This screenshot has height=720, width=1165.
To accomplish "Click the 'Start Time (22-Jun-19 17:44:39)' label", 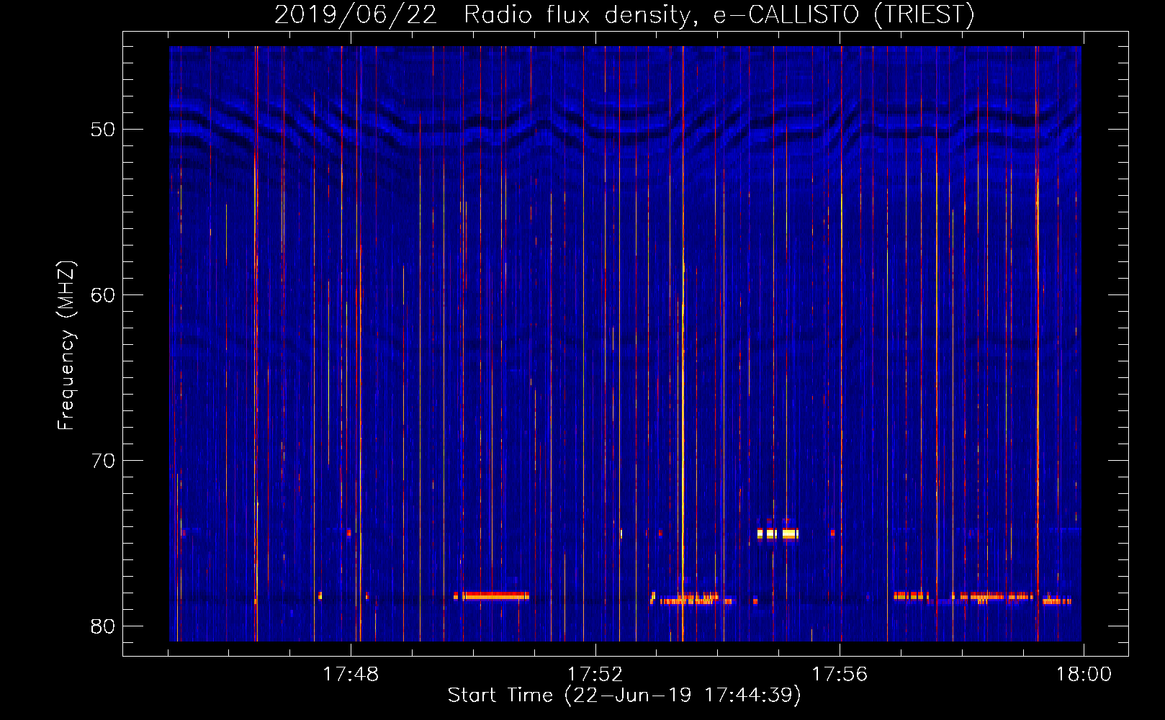I will [624, 696].
